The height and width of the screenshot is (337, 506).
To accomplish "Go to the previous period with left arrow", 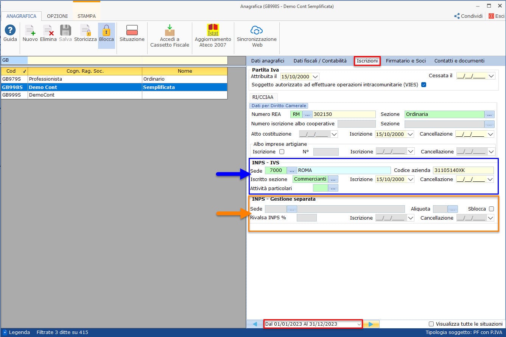I will click(x=255, y=324).
